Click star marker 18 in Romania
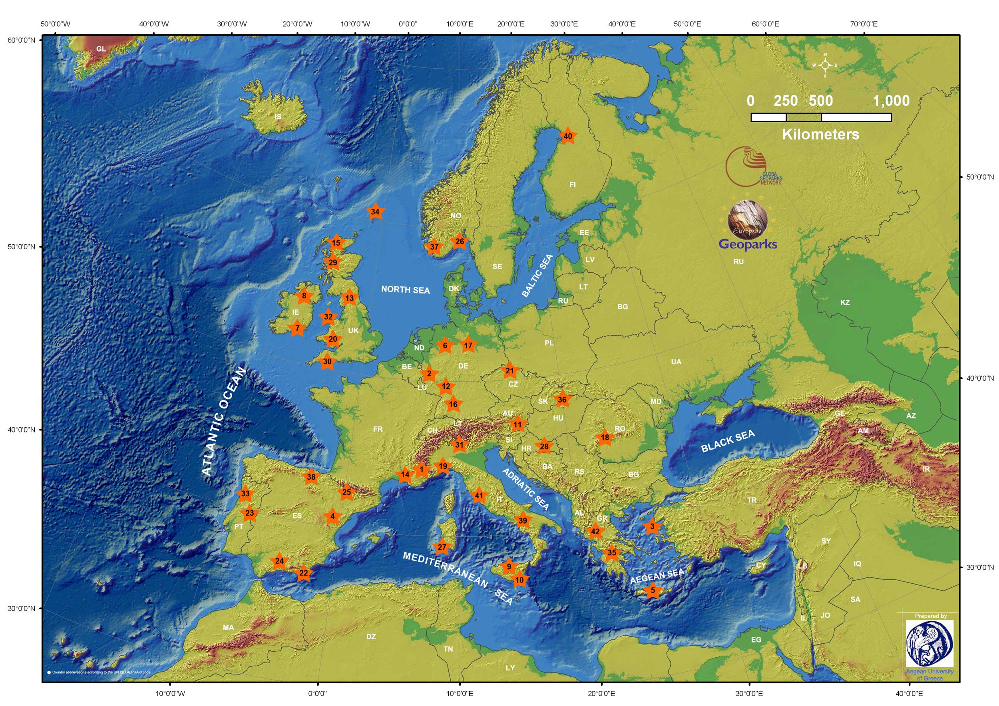The height and width of the screenshot is (706, 999). click(x=605, y=437)
